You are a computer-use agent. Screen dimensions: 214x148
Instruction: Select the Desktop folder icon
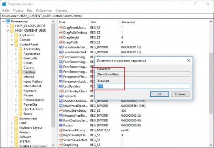point(20,72)
